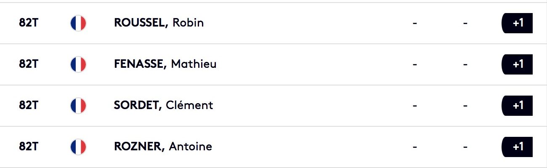Click the 82T position in Roussel's row
Image resolution: width=547 pixels, height=168 pixels.
click(29, 23)
